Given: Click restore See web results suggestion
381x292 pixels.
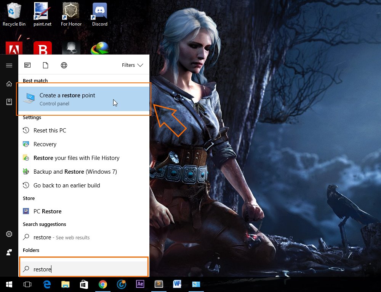Looking at the screenshot, I should 84,237.
